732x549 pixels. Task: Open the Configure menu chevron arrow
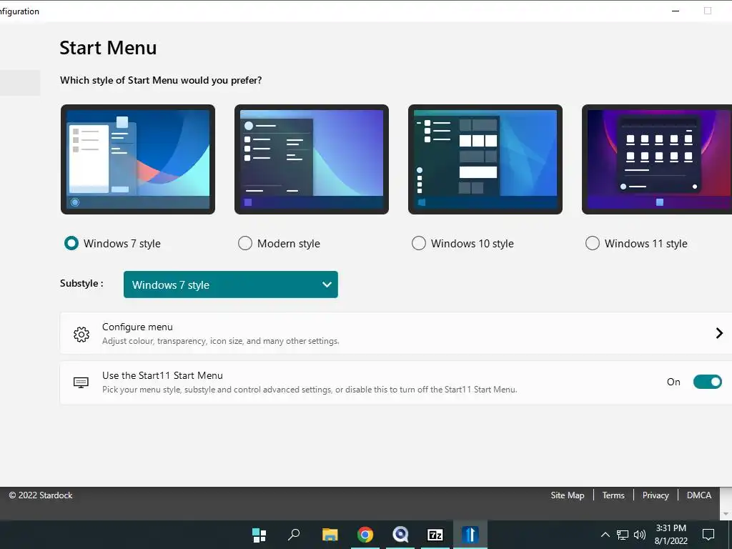pyautogui.click(x=719, y=333)
